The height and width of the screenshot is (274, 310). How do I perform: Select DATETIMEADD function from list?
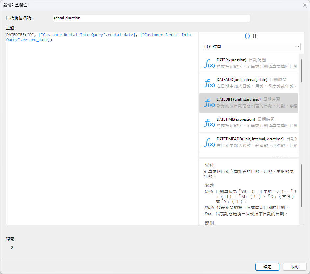click(253, 142)
